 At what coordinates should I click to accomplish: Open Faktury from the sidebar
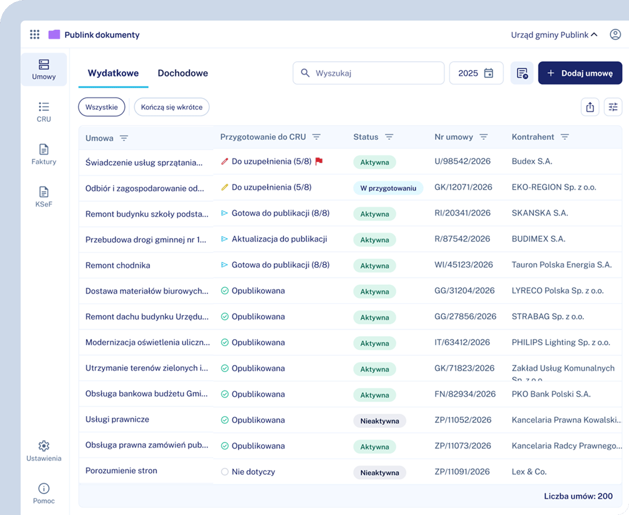click(x=44, y=155)
